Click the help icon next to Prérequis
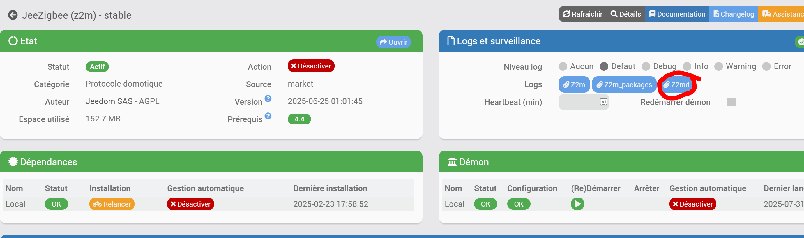This screenshot has width=804, height=238. coord(268,116)
